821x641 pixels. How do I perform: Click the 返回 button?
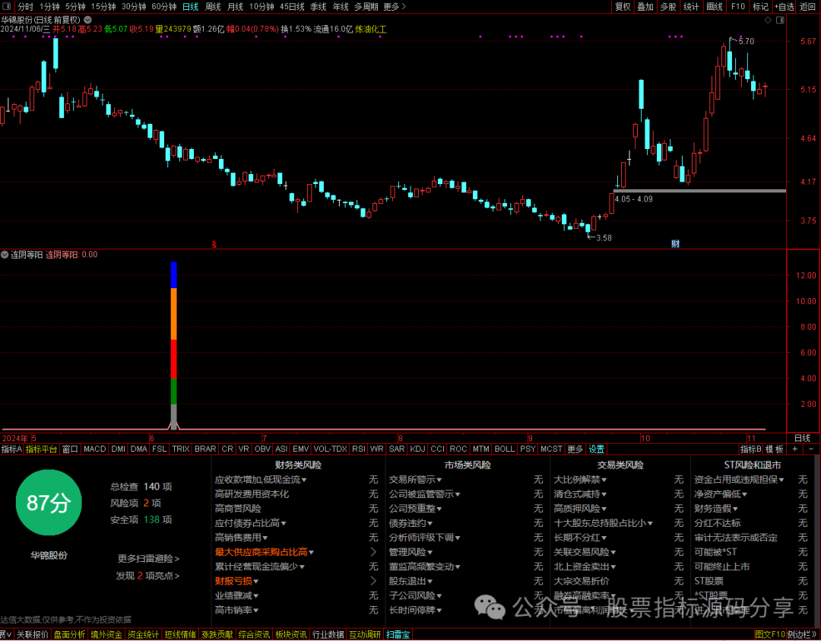(808, 7)
